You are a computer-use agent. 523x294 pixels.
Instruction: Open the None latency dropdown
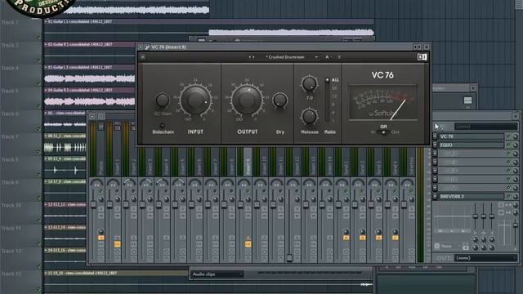[x=450, y=247]
